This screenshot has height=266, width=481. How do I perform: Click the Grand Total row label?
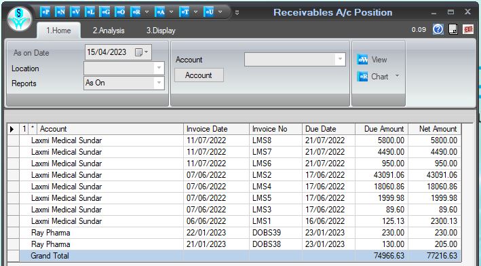pyautogui.click(x=50, y=256)
